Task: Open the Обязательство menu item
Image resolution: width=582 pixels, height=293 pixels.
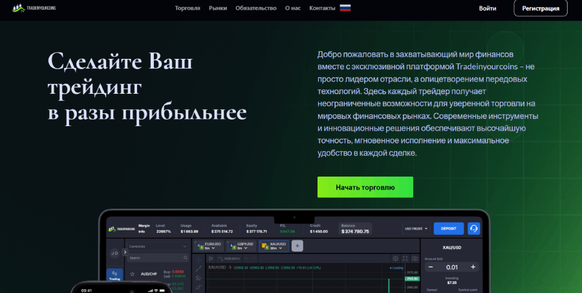Action: (x=255, y=8)
